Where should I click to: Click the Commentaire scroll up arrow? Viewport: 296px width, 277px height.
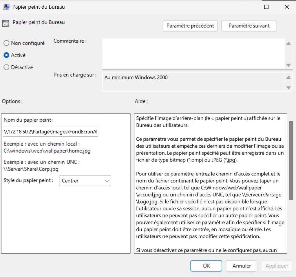coord(288,44)
